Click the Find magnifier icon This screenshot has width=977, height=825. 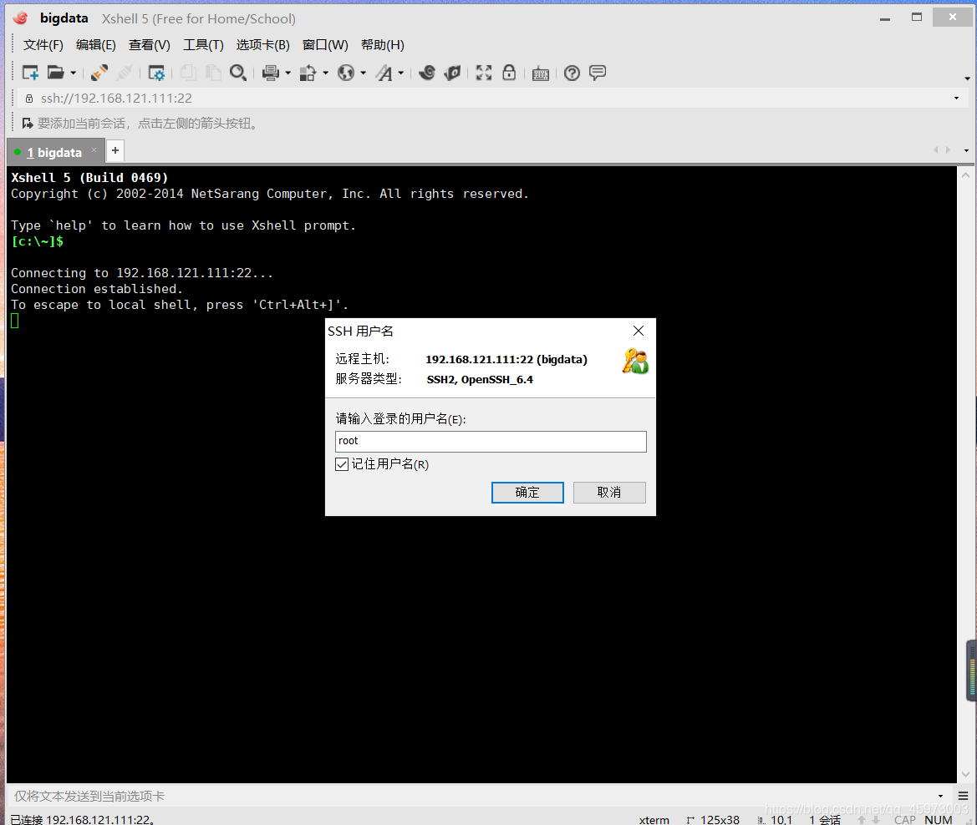click(x=238, y=73)
